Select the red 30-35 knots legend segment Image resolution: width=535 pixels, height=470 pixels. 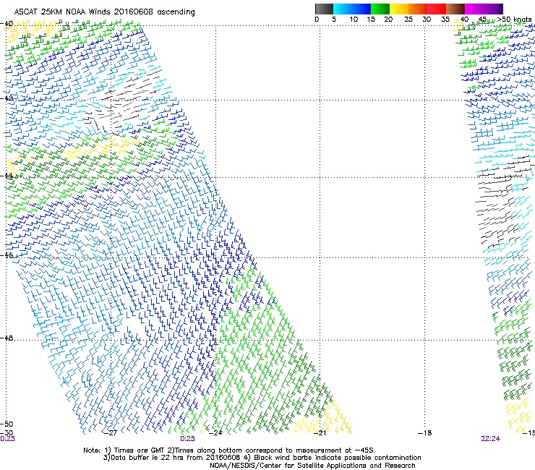pos(437,9)
